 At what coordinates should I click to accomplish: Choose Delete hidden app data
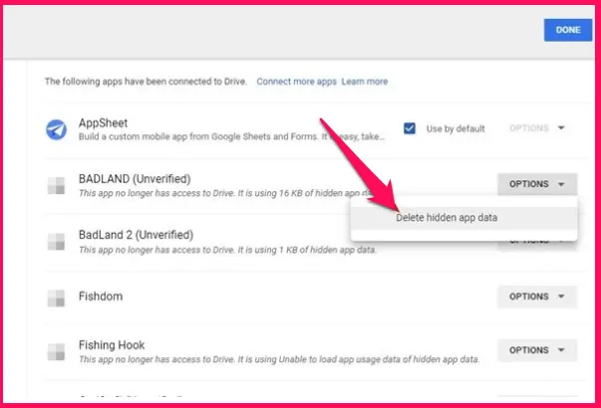pyautogui.click(x=463, y=218)
